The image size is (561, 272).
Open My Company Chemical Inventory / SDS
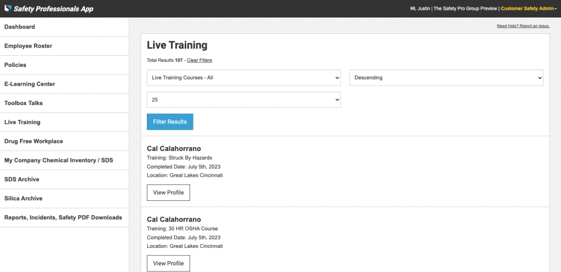coord(59,160)
